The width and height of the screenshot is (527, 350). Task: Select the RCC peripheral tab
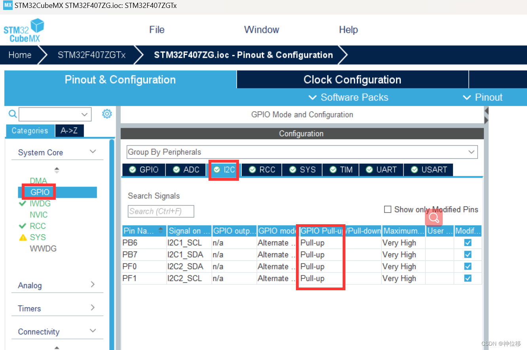tap(262, 170)
